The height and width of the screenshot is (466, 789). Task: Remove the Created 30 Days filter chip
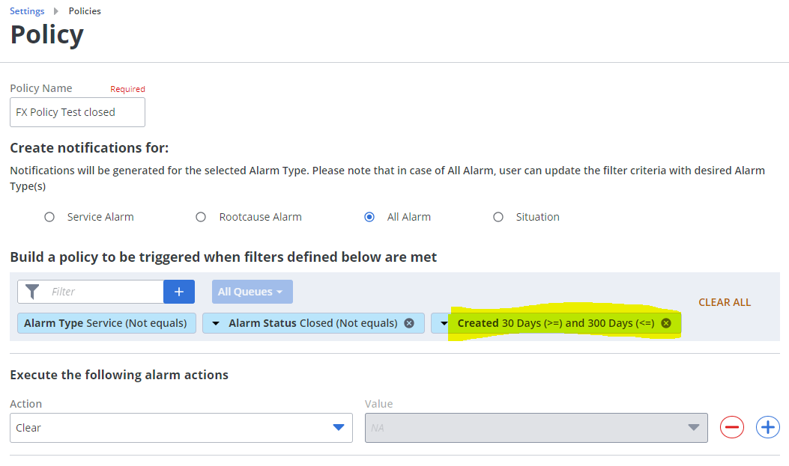pos(666,323)
